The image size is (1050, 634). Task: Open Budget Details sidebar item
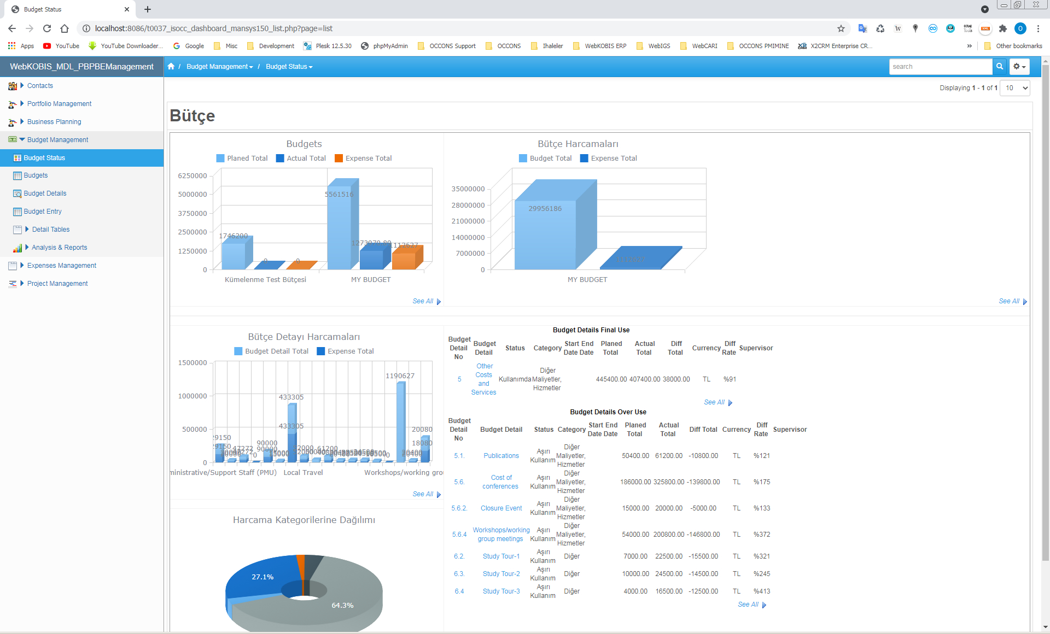click(x=45, y=193)
